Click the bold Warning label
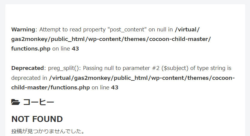250x136 pixels. [x=23, y=29]
